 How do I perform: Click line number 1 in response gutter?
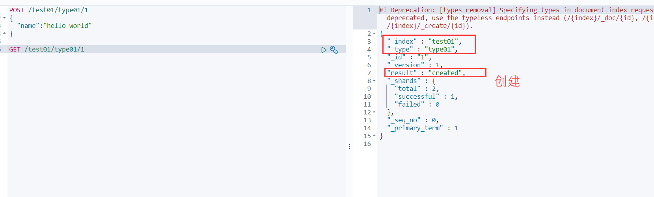click(369, 10)
